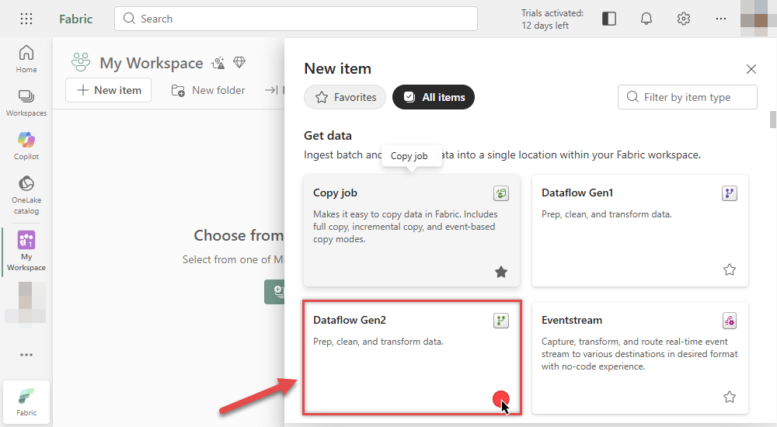The width and height of the screenshot is (777, 427).
Task: Click the Copy job card icon
Action: click(x=501, y=193)
